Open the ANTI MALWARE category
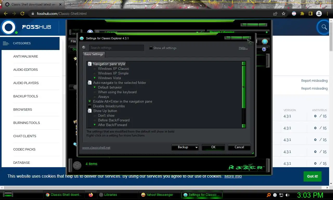Image resolution: width=333 pixels, height=200 pixels. (x=25, y=56)
